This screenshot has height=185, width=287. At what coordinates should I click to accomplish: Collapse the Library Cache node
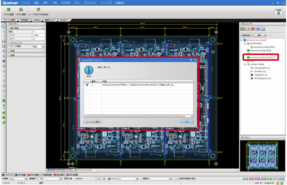click(245, 65)
